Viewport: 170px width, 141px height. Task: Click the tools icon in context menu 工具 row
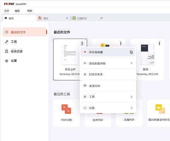85,97
